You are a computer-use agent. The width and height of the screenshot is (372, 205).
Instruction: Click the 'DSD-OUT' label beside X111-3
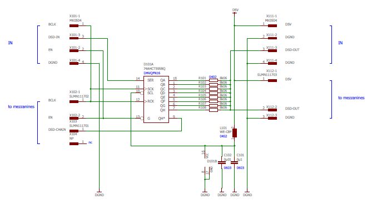(x=292, y=50)
